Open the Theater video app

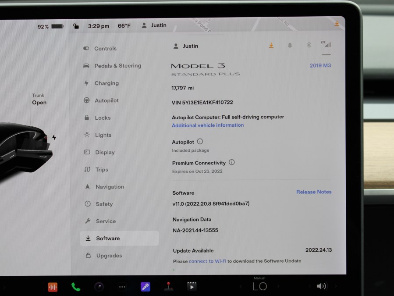point(192,286)
